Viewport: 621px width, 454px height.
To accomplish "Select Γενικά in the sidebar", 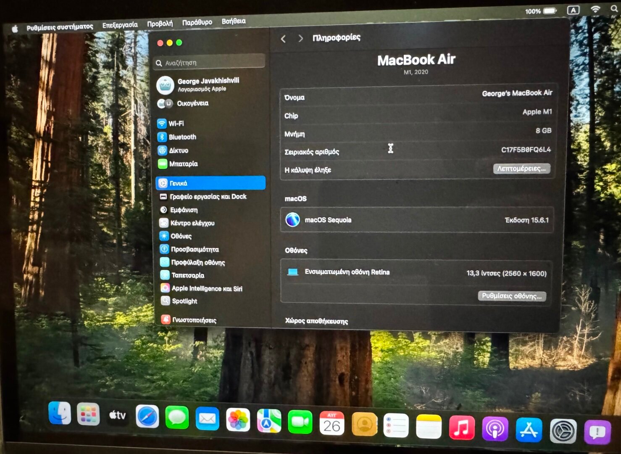I will click(x=211, y=183).
